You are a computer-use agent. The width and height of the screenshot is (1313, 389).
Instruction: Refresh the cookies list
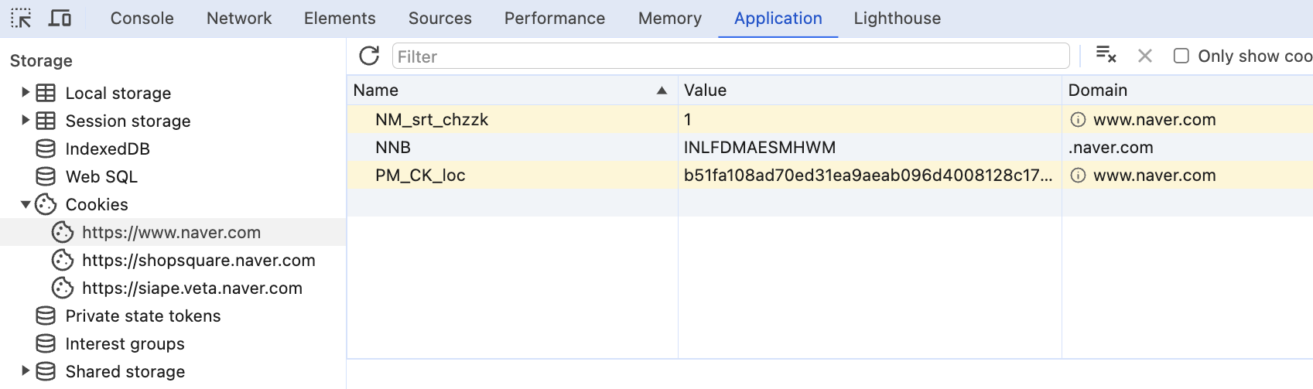369,56
